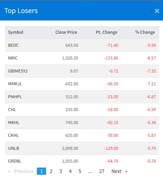Viewport: 163px width, 183px height.
Task: Jump to last page 27
Action: click(x=102, y=171)
